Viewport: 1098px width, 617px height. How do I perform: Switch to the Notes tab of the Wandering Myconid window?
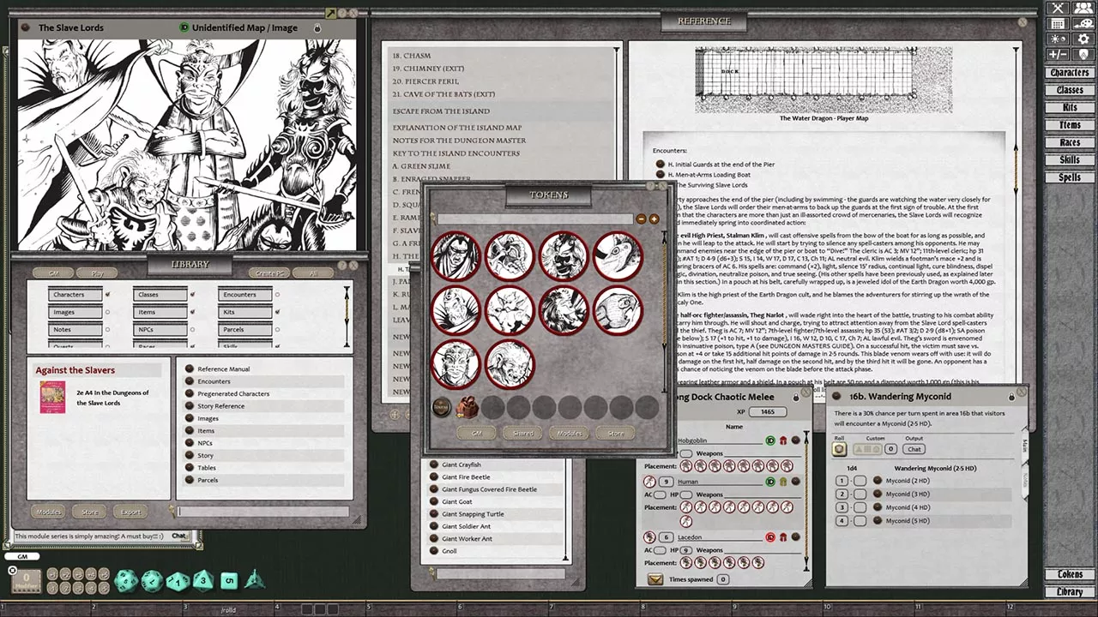pos(1024,480)
